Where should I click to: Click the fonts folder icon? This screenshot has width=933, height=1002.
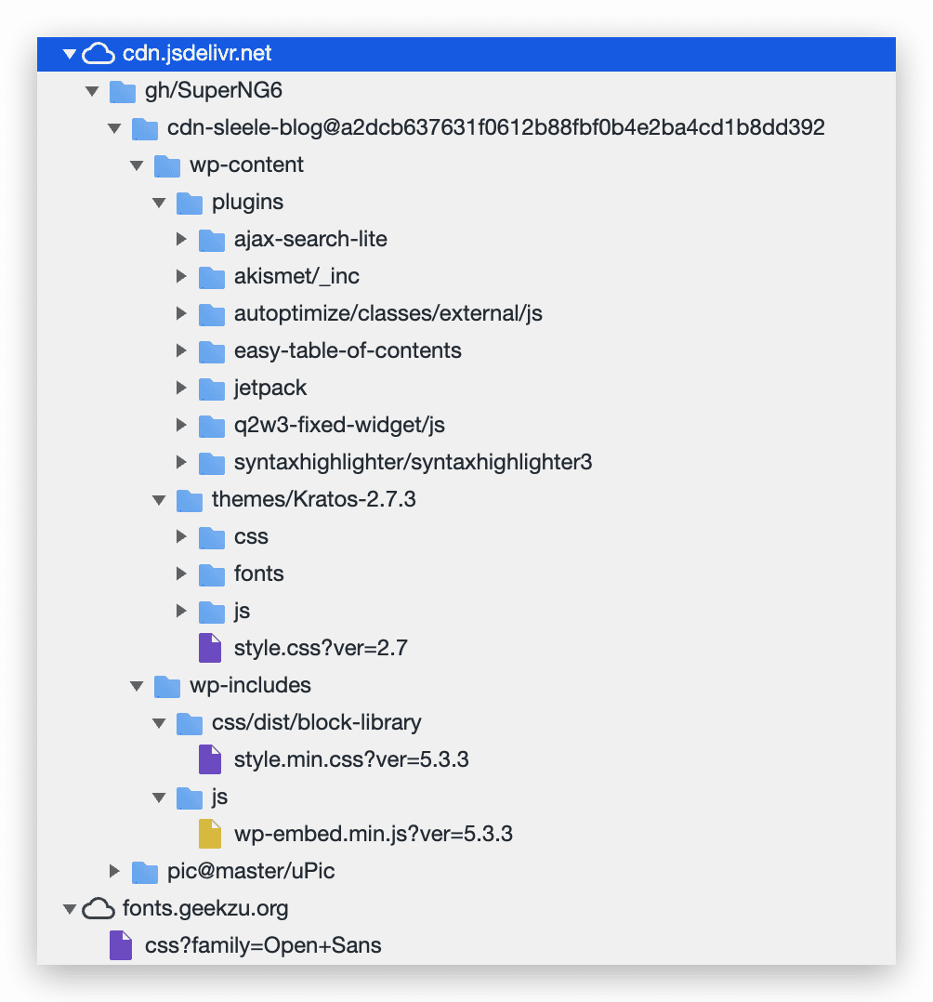pos(212,574)
